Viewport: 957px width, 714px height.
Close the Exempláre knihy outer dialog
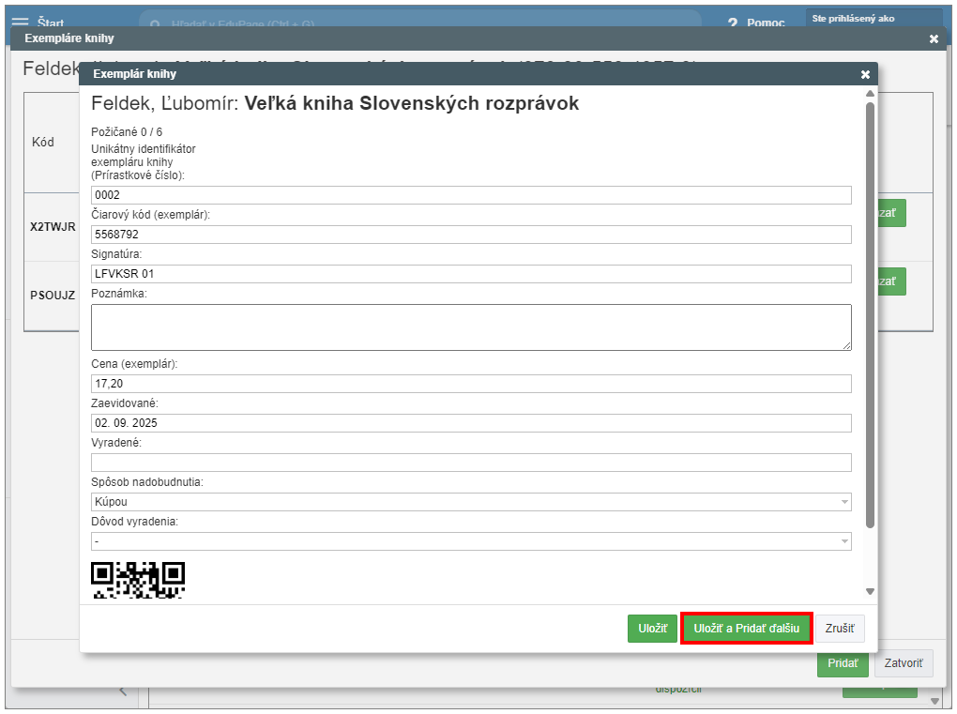click(934, 38)
